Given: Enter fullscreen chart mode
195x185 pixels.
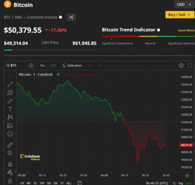Looking at the screenshot, I should (190, 65).
